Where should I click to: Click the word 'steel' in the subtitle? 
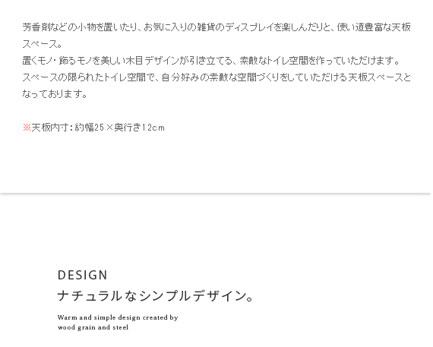coord(120,327)
